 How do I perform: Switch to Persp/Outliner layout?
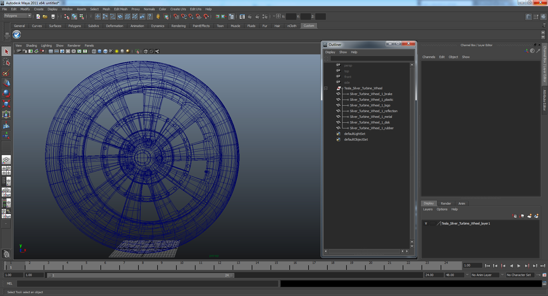[x=6, y=181]
